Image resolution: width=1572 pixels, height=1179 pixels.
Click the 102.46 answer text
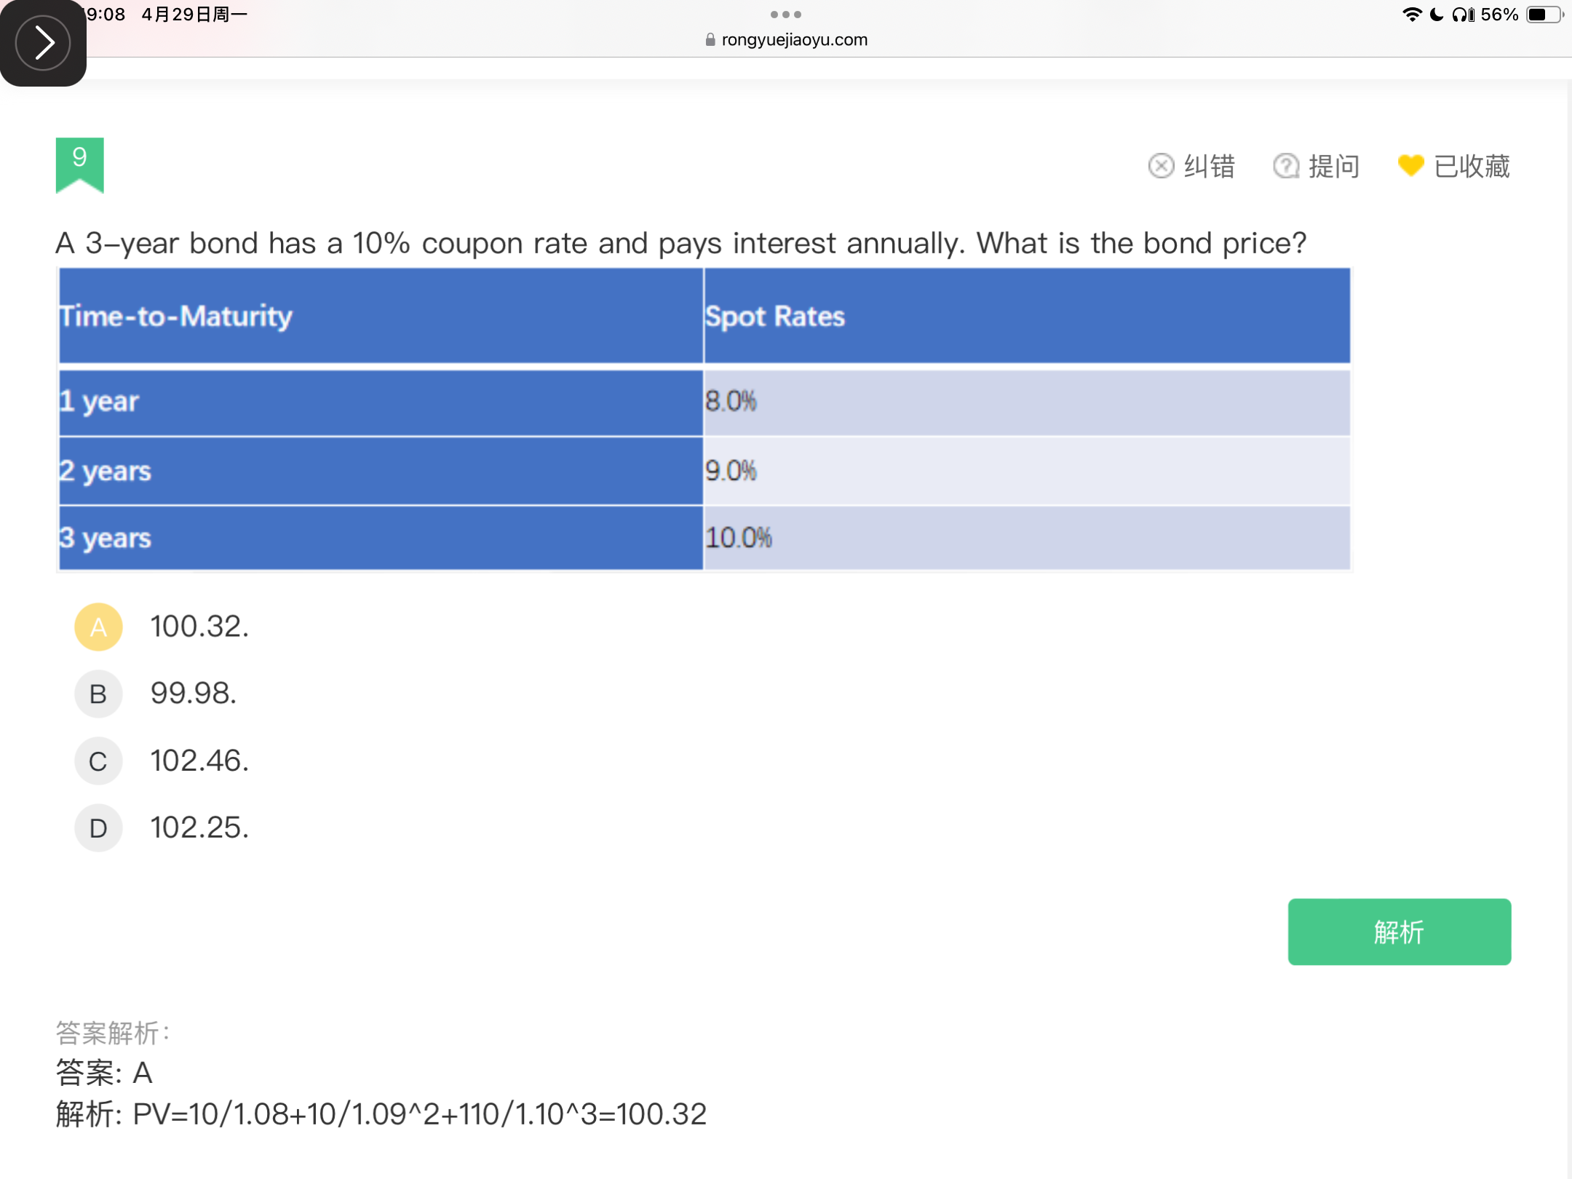point(199,761)
